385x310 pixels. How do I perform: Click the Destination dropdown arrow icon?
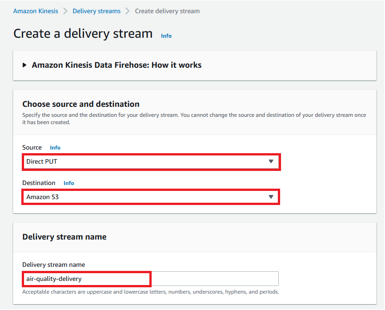(x=271, y=197)
